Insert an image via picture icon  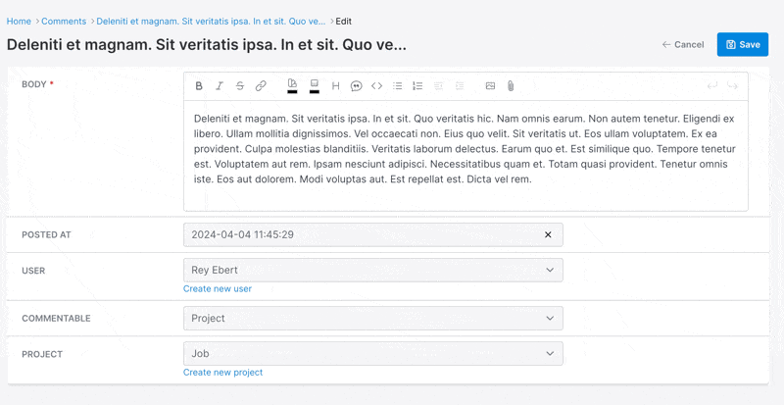coord(490,86)
